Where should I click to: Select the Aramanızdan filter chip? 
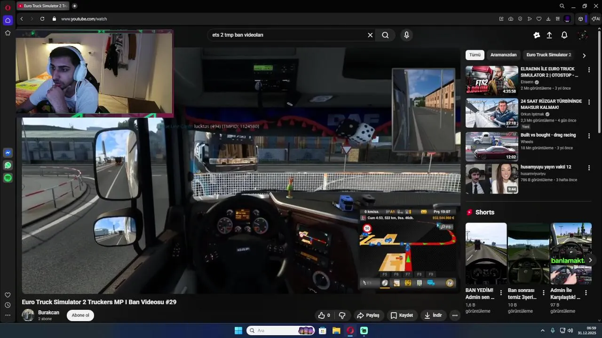pyautogui.click(x=503, y=55)
